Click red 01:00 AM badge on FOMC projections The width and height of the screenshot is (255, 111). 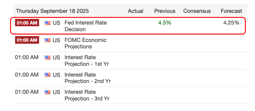click(x=27, y=40)
